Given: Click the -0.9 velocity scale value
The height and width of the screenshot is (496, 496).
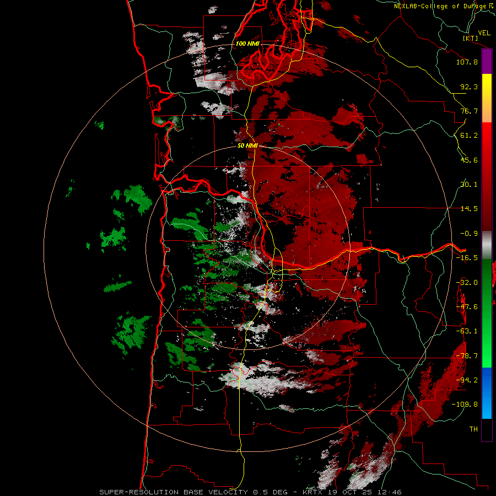Looking at the screenshot, I should click(469, 234).
